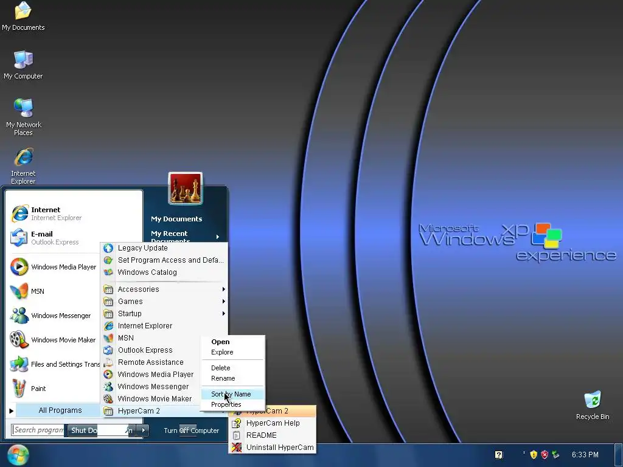Viewport: 623px width, 467px height.
Task: Choose Properties from the context menu
Action: (232, 404)
